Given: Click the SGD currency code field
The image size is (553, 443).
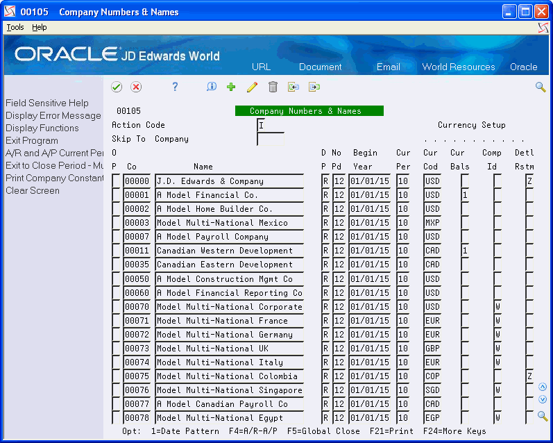Looking at the screenshot, I should coord(432,390).
